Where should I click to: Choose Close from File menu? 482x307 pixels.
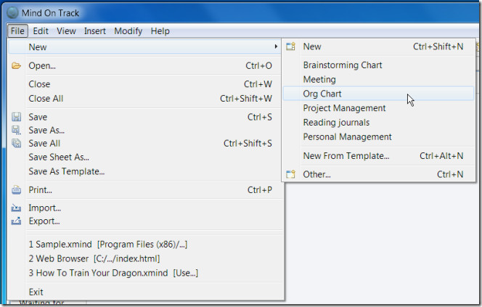[x=144, y=84]
